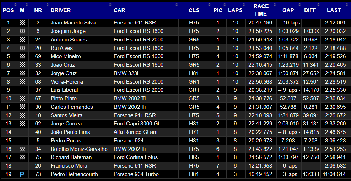Click the checkered flag for Richard Bateman
This screenshot has height=181, width=351.
(x=22, y=157)
